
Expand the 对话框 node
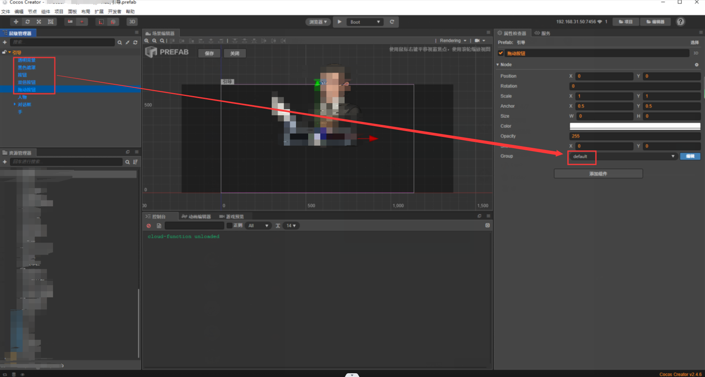pyautogui.click(x=15, y=104)
